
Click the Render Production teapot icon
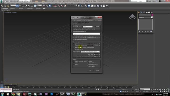107,6
